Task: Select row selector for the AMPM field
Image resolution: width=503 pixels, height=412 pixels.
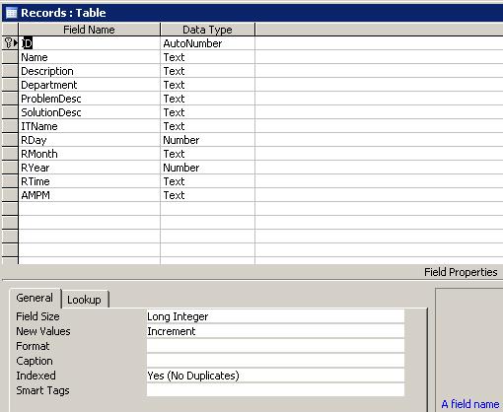Action: tap(10, 195)
